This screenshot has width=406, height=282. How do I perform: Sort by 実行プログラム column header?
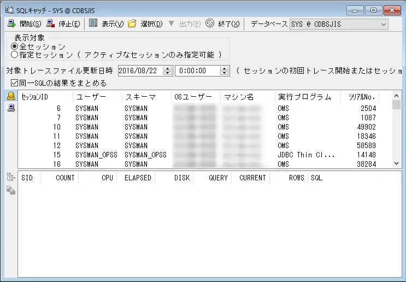pos(304,97)
